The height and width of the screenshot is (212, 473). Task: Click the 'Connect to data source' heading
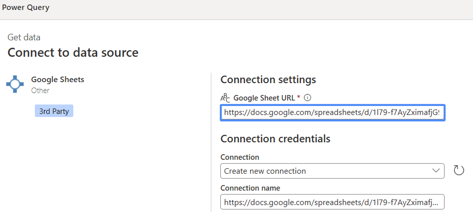pyautogui.click(x=73, y=52)
